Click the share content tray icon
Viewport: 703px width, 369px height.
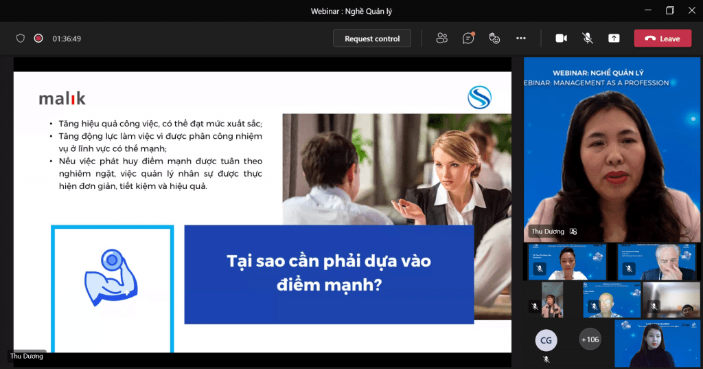614,38
